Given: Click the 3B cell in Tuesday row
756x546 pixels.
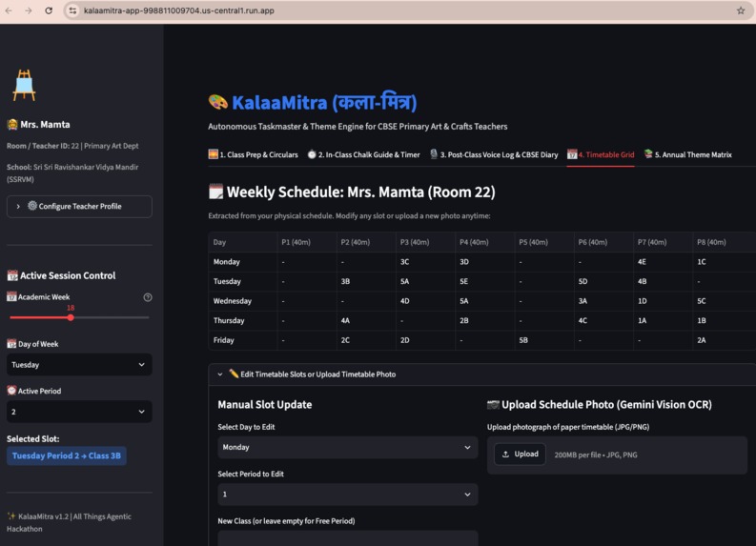Looking at the screenshot, I should (366, 281).
